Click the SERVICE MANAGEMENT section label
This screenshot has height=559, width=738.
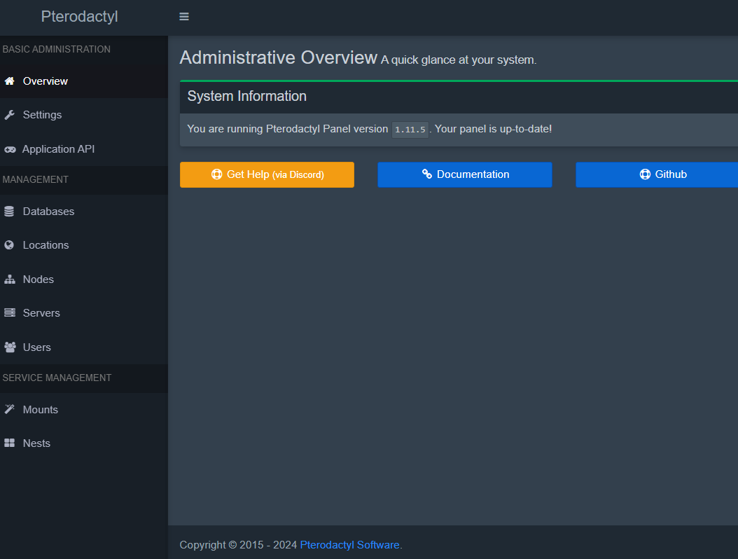coord(57,378)
